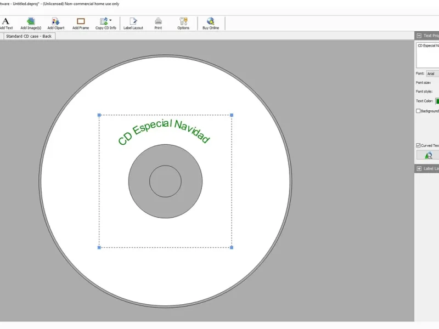Click the bottom-left selection handle

point(99,247)
